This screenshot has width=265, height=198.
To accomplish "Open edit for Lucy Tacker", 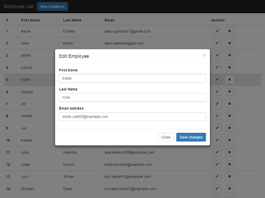I will pos(217,177).
